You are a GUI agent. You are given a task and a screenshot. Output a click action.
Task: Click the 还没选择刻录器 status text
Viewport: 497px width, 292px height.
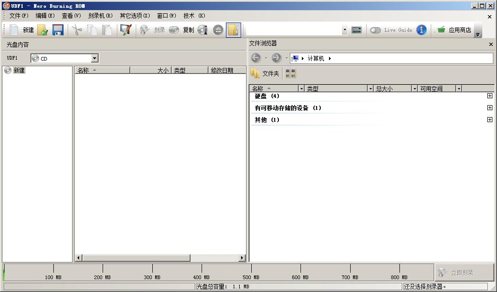[x=424, y=286]
